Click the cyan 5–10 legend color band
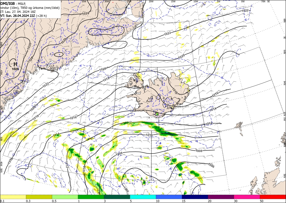 [x=143, y=197]
